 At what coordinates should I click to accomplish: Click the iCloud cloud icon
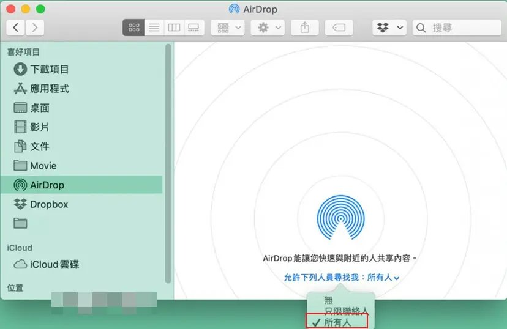tap(20, 264)
